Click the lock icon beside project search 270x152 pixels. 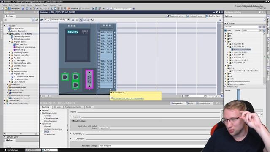[x=133, y=8]
